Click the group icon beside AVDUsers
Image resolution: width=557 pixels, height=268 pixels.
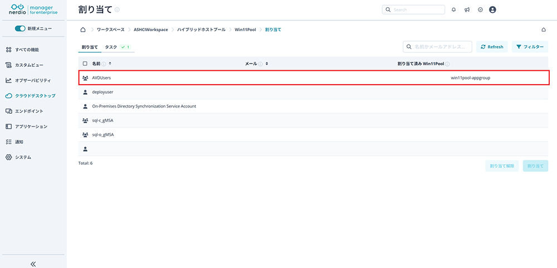pos(85,77)
